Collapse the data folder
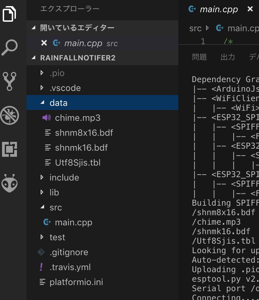The width and height of the screenshot is (259, 300). (42, 102)
